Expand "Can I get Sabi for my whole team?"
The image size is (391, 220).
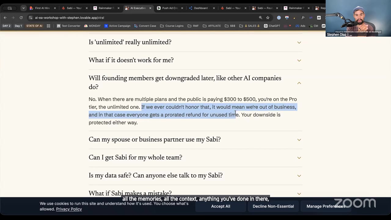pyautogui.click(x=195, y=158)
